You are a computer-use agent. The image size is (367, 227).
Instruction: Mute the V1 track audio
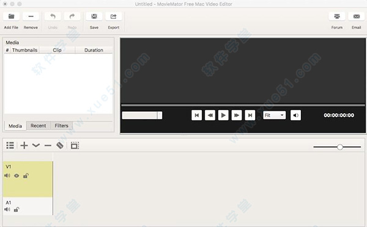(x=7, y=176)
